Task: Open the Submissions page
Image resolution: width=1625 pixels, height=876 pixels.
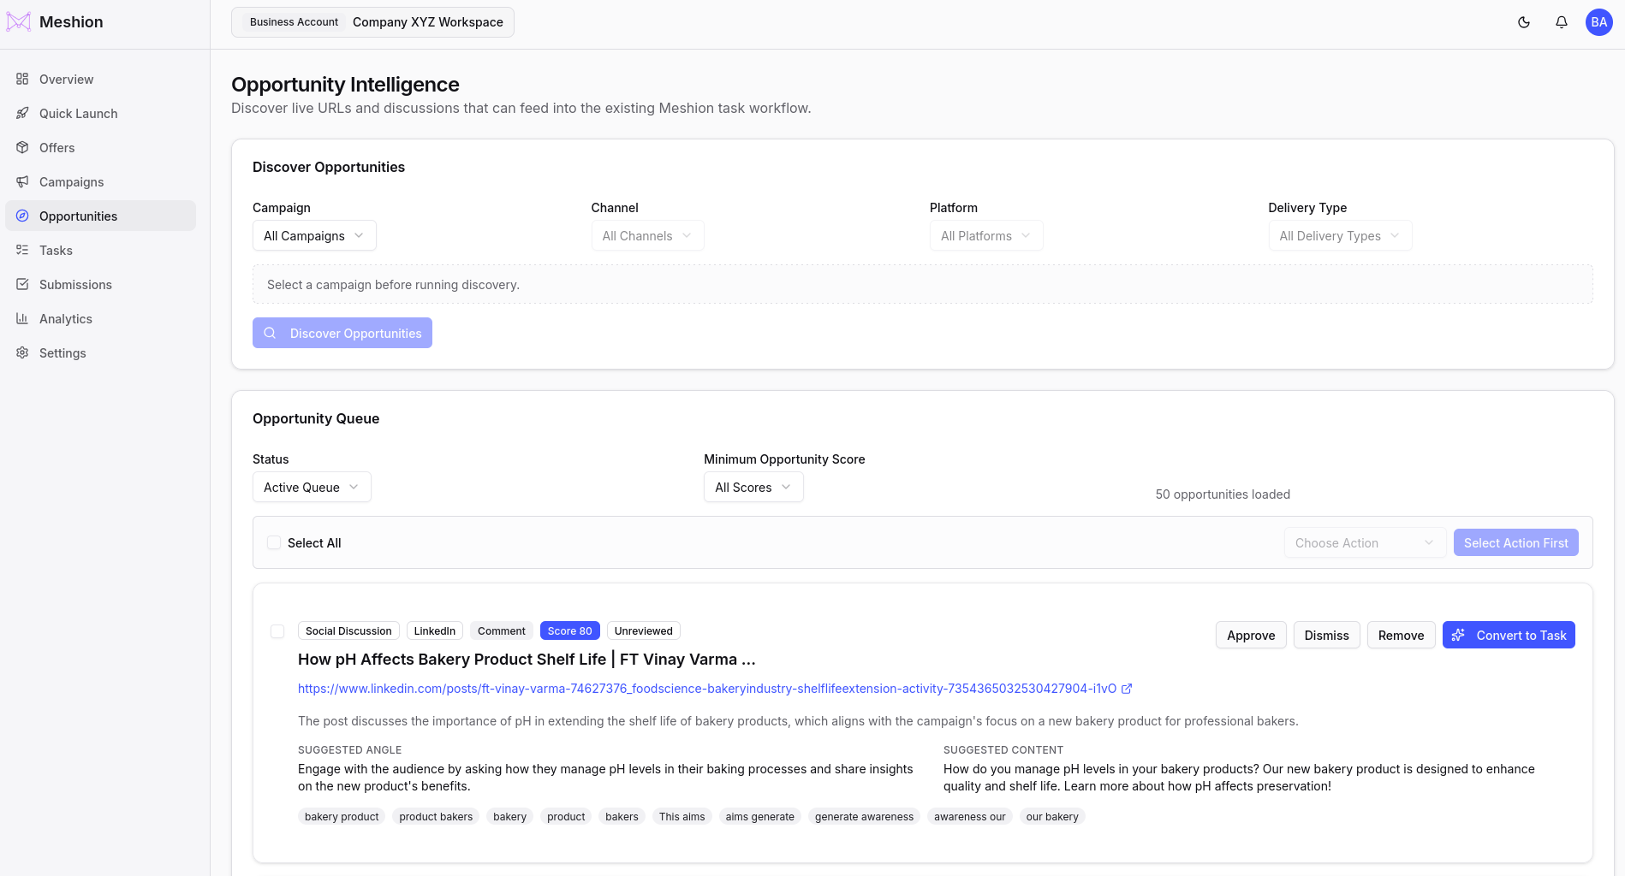Action: pos(100,284)
